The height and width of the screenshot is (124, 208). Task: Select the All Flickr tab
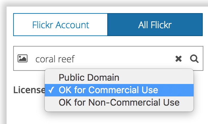pyautogui.click(x=155, y=25)
